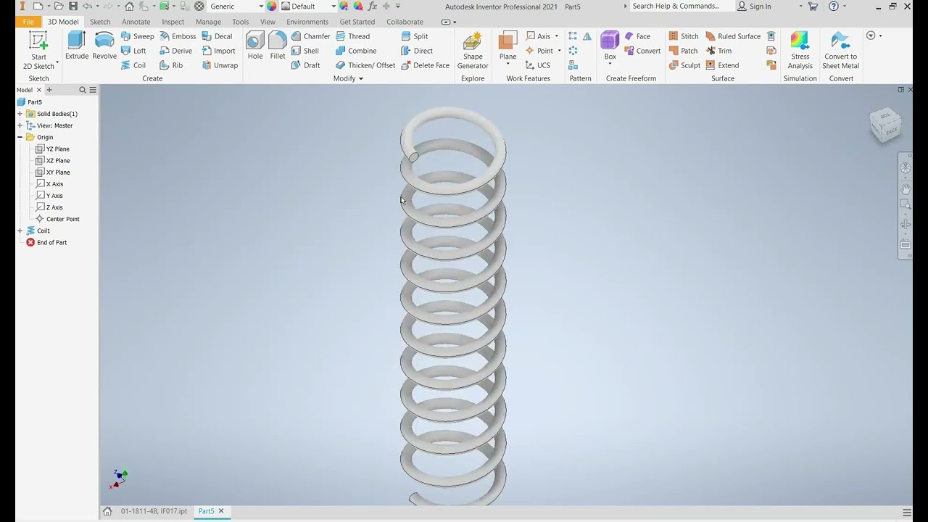Select the Rib tool
928x522 pixels.
171,65
